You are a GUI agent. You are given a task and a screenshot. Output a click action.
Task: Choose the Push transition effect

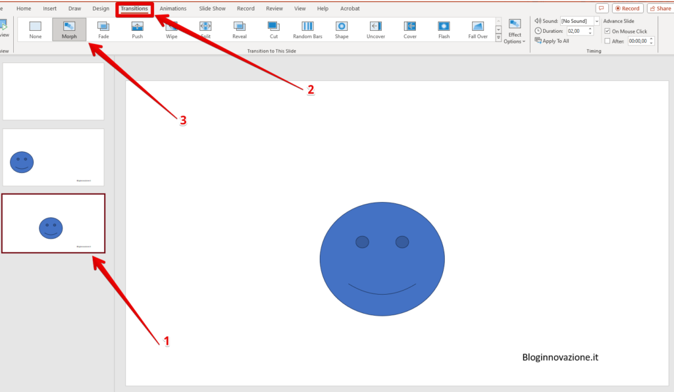137,30
